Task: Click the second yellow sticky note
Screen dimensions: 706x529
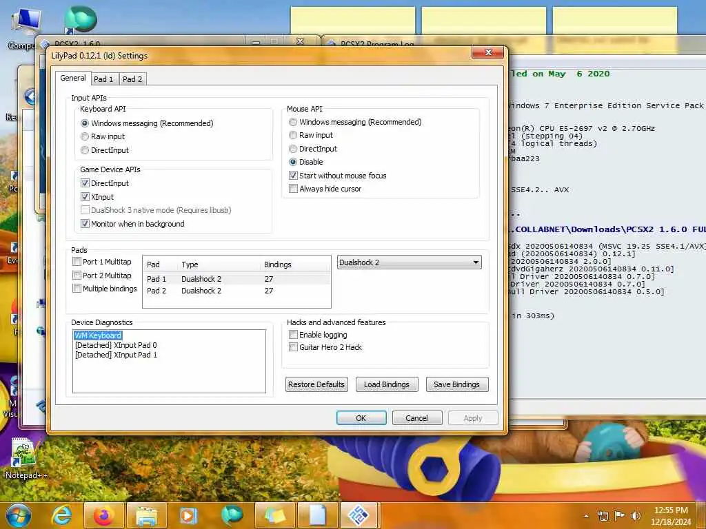Action: (x=484, y=21)
